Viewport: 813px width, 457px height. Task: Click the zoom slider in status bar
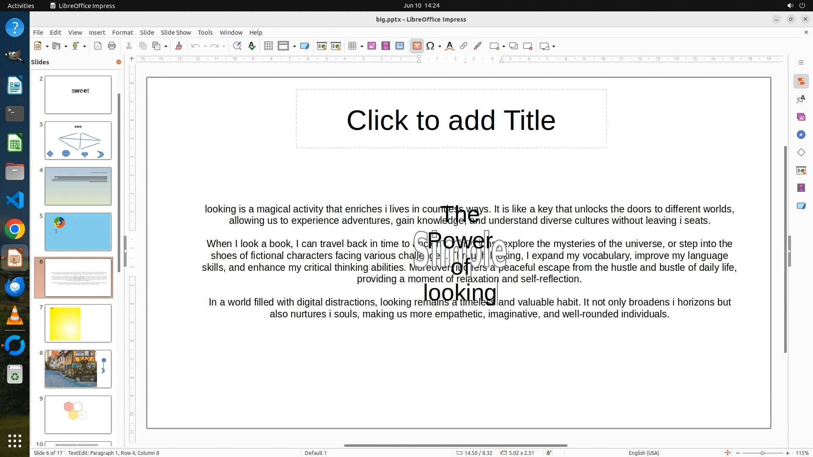click(x=762, y=453)
